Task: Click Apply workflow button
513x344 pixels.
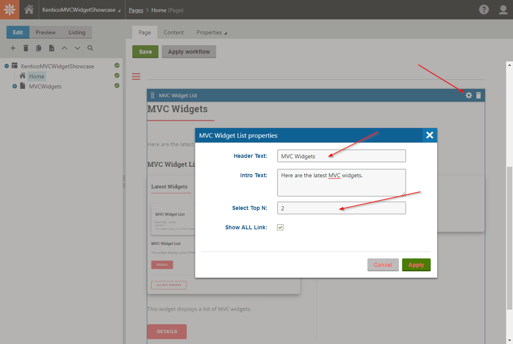Action: pyautogui.click(x=189, y=52)
